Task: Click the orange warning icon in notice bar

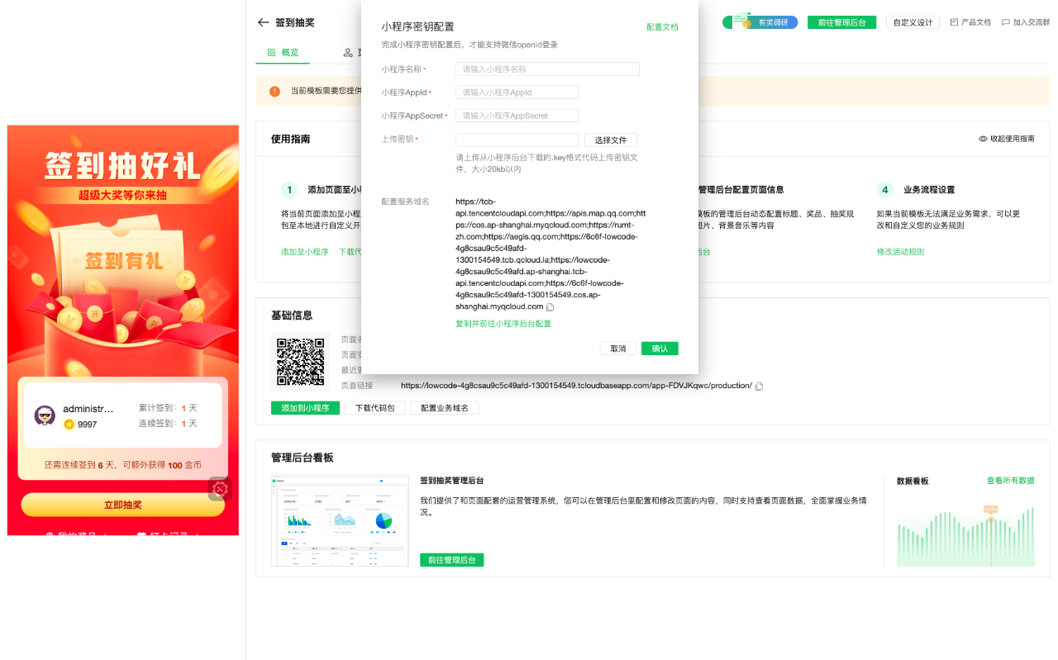Action: [274, 91]
